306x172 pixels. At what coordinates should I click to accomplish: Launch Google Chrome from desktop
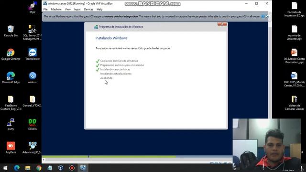point(11,54)
